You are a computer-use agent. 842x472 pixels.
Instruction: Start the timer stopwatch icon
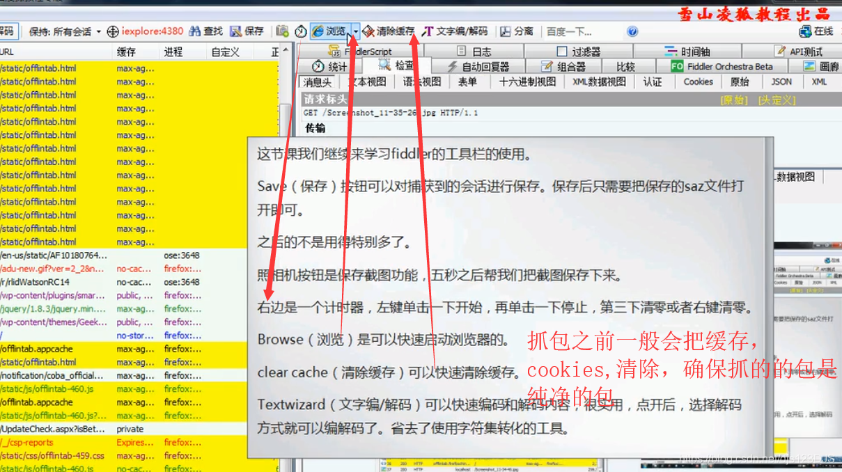click(300, 31)
